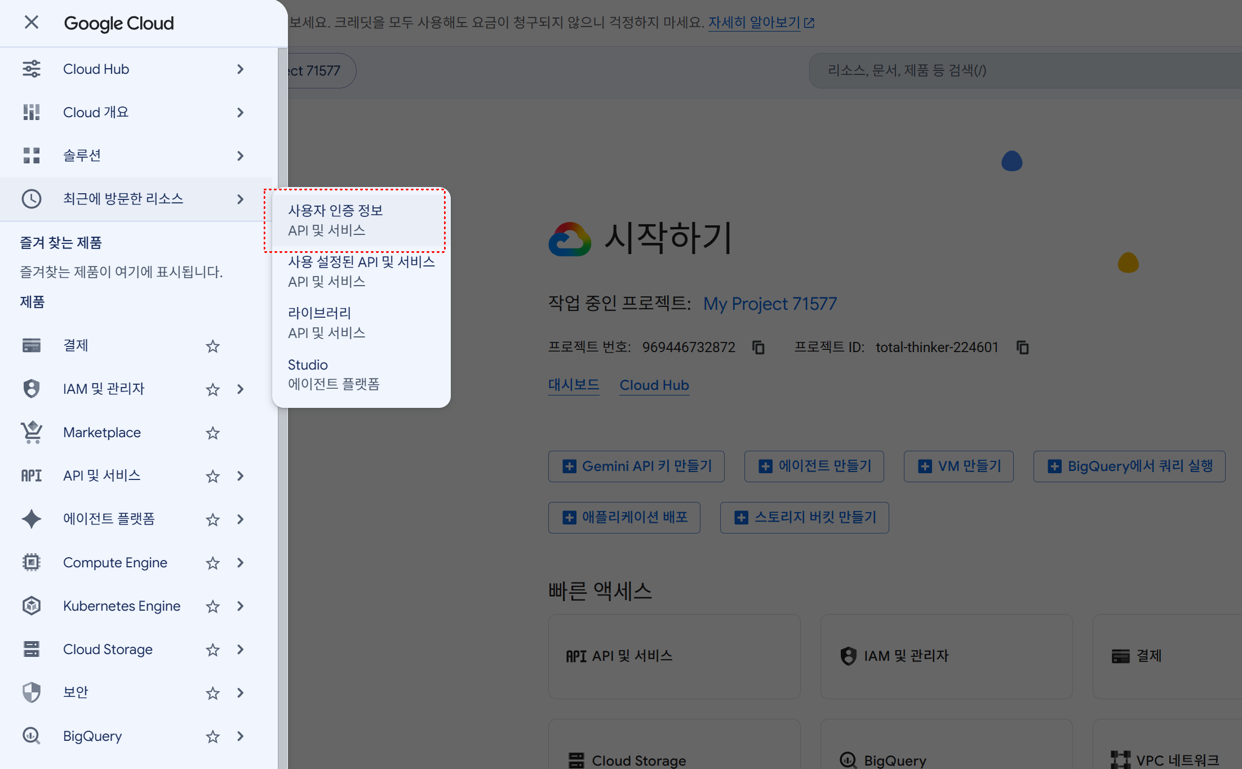The image size is (1242, 769).
Task: Click 스토리지 버킷 만들기 button
Action: [x=805, y=518]
